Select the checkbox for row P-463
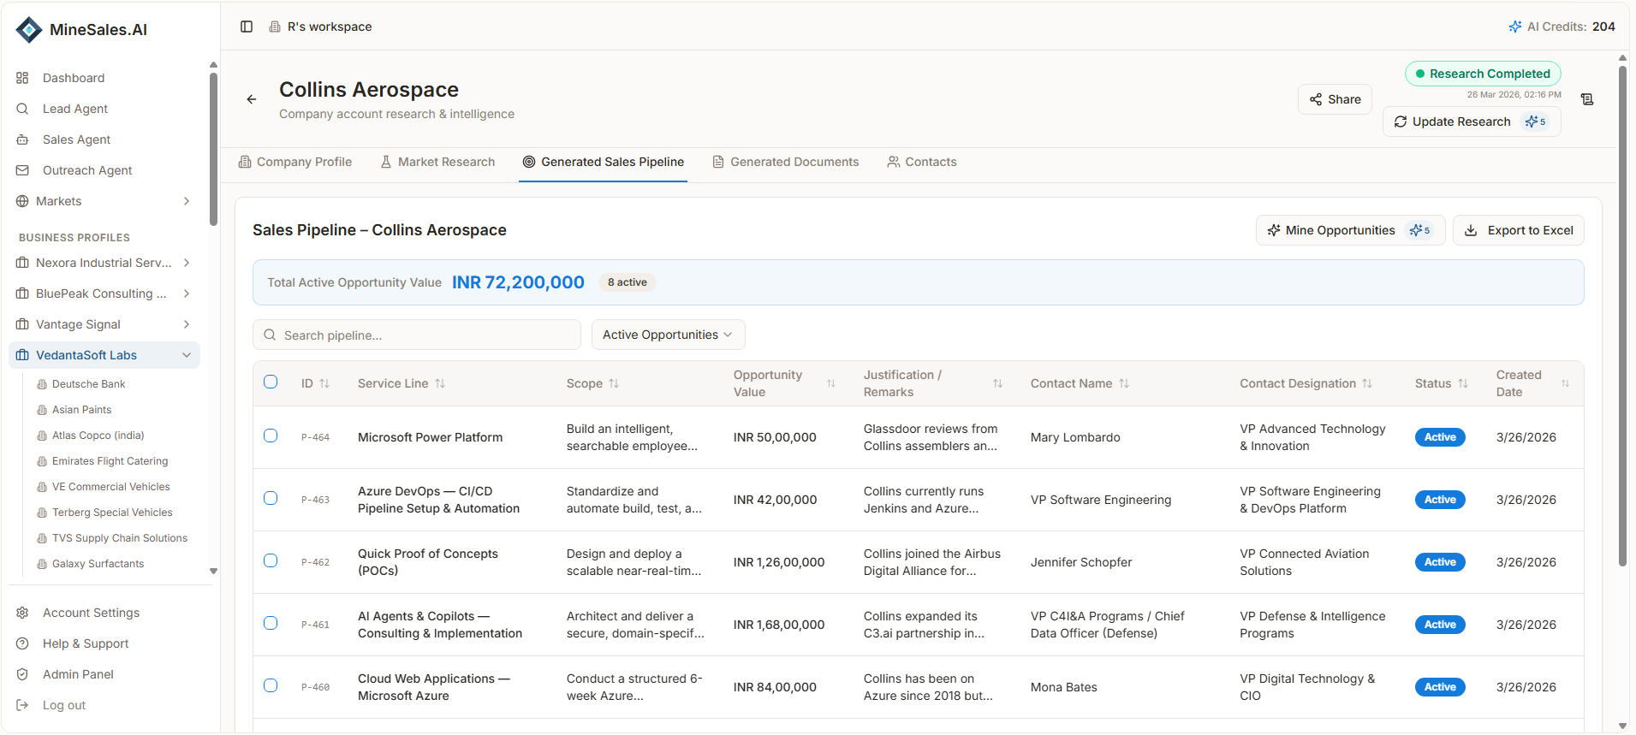The image size is (1636, 735). pos(271,498)
